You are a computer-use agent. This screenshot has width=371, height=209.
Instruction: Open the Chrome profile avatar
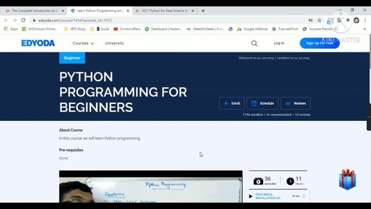point(357,20)
